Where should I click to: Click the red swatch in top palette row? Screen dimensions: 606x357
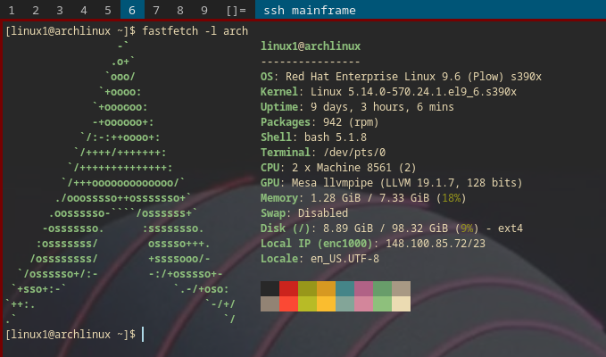click(x=288, y=288)
